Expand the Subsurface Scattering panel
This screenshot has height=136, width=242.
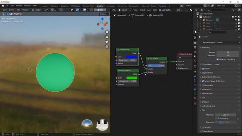click(211, 77)
